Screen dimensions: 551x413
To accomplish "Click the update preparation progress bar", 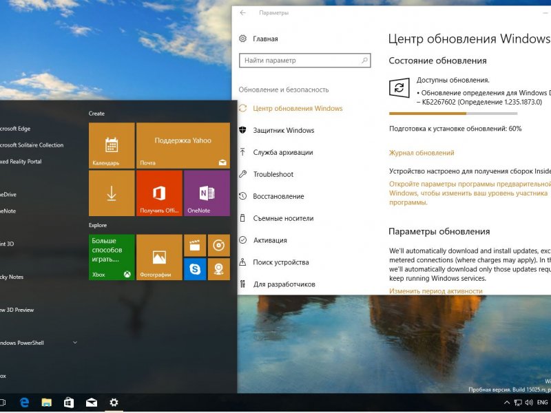I will (453, 114).
